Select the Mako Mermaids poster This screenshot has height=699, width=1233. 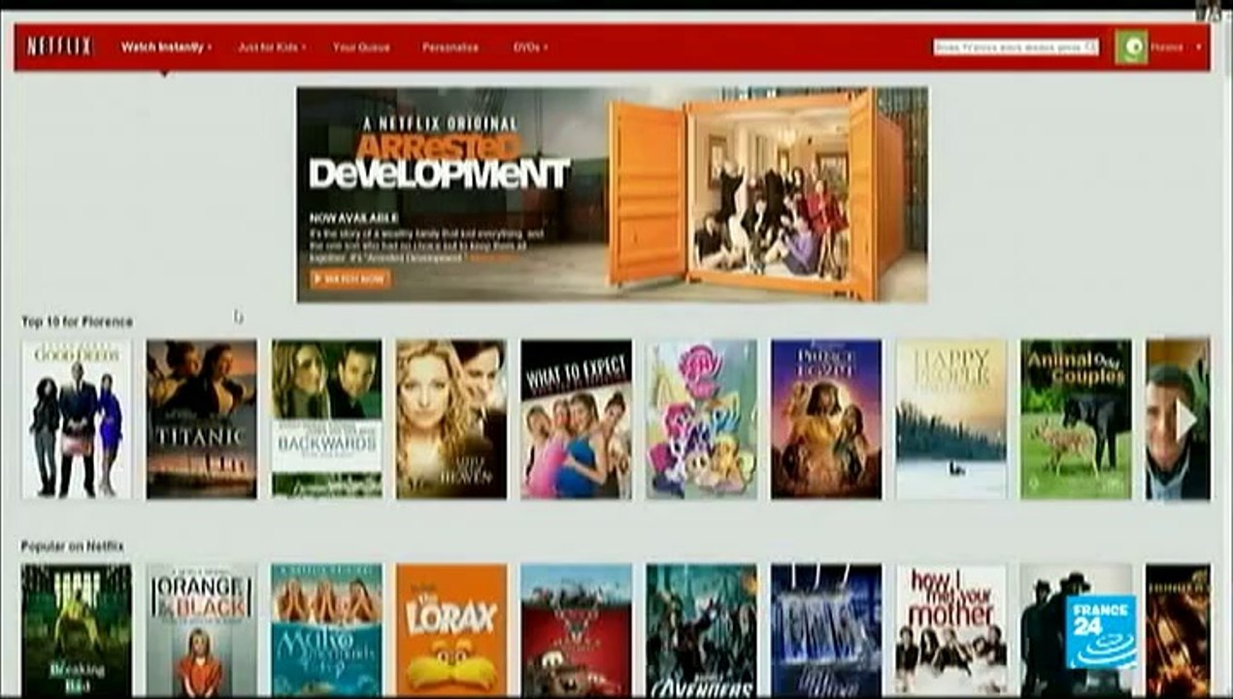click(x=326, y=631)
